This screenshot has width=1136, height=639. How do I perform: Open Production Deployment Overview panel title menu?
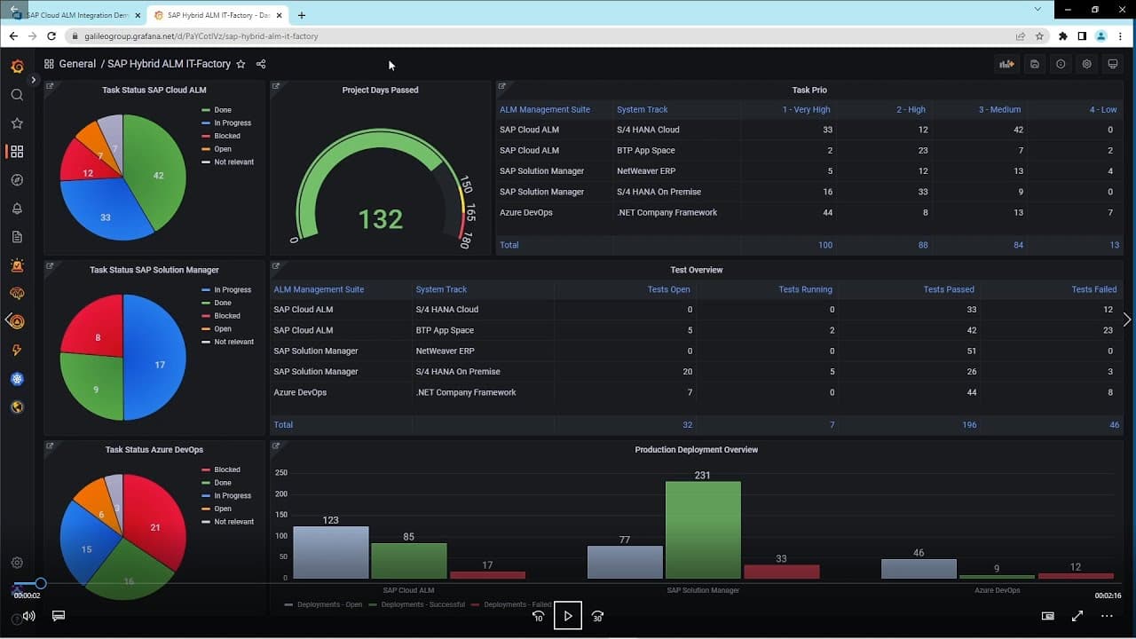pyautogui.click(x=697, y=450)
